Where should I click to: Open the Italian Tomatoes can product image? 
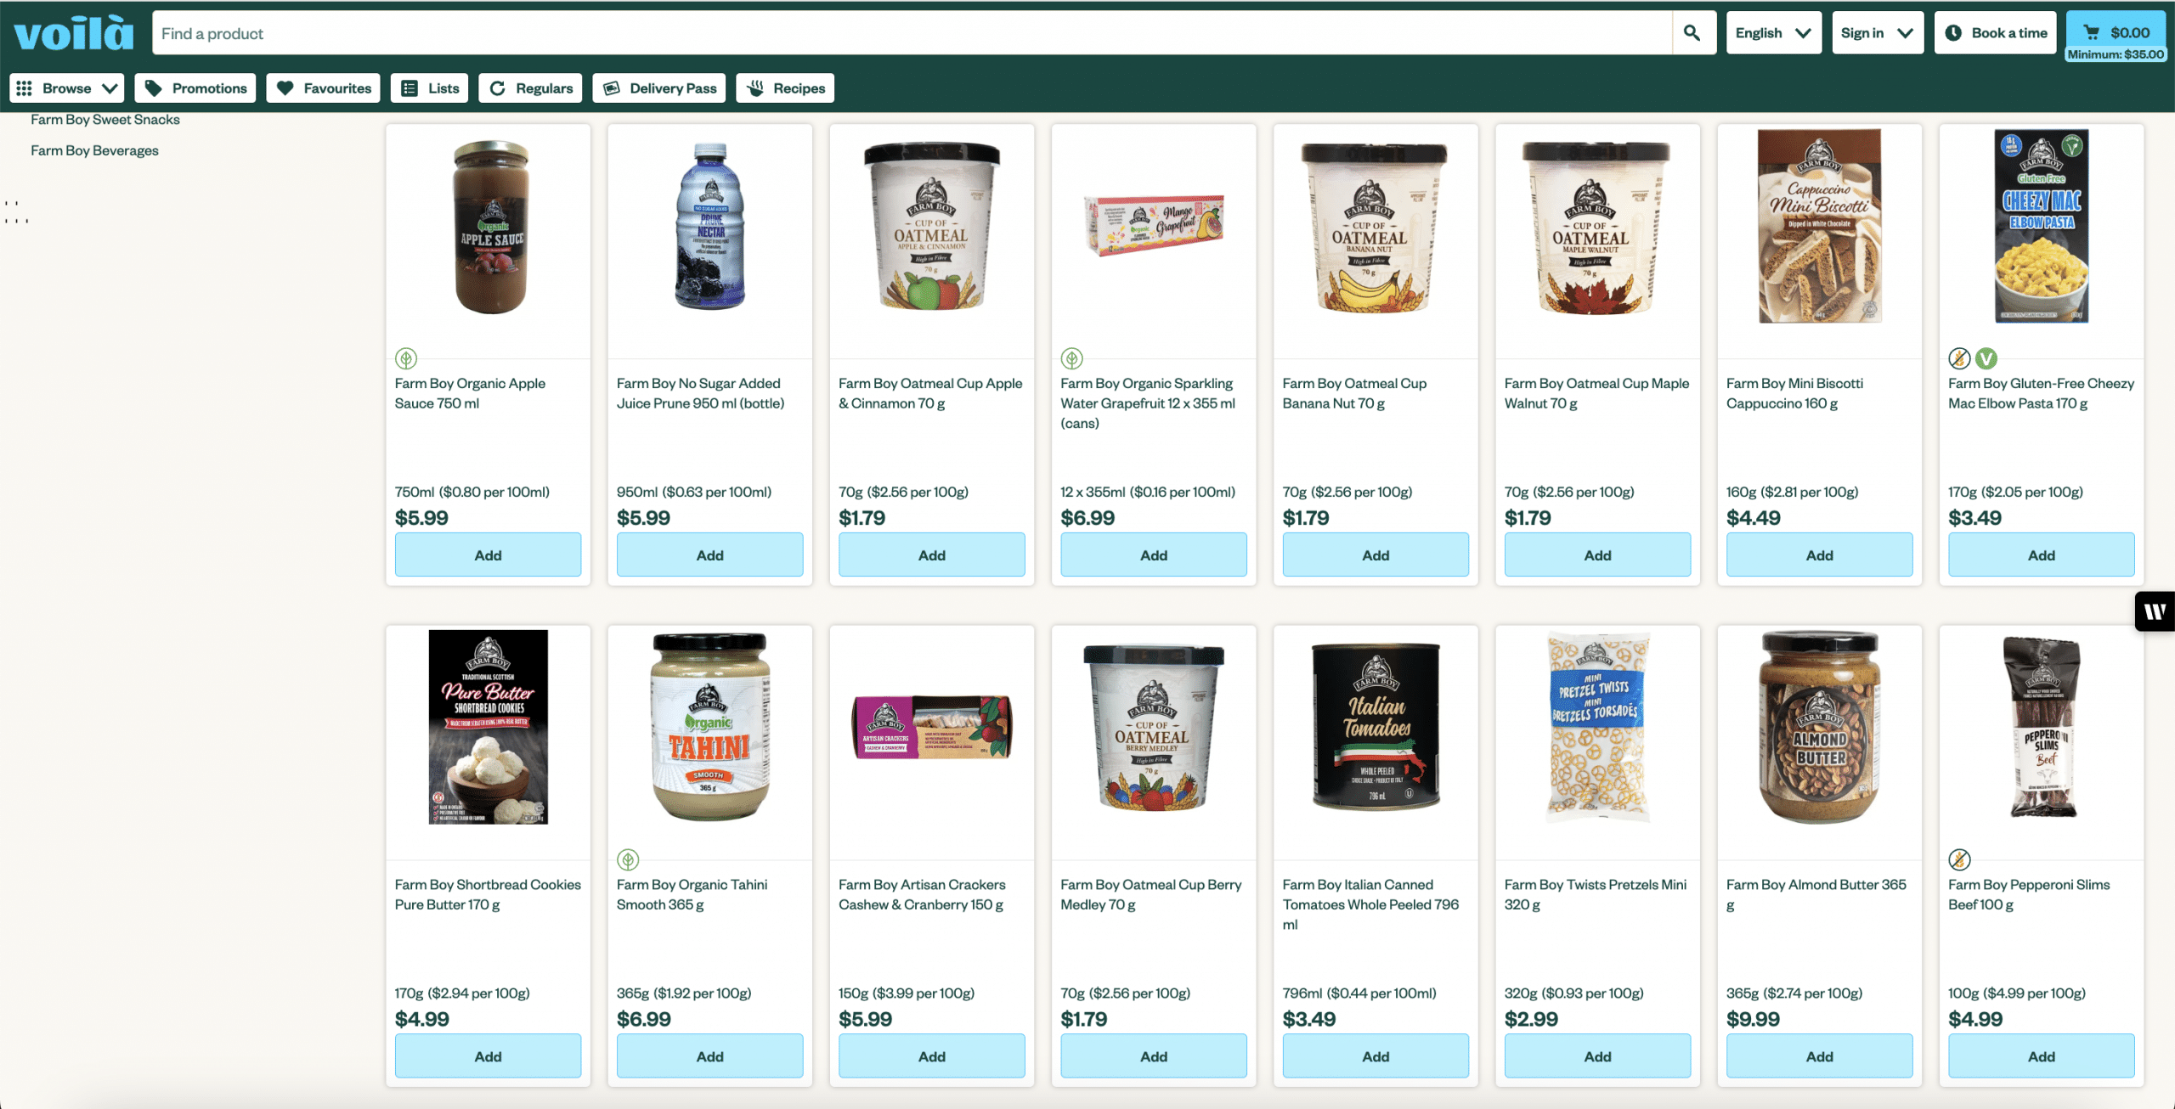(1375, 727)
